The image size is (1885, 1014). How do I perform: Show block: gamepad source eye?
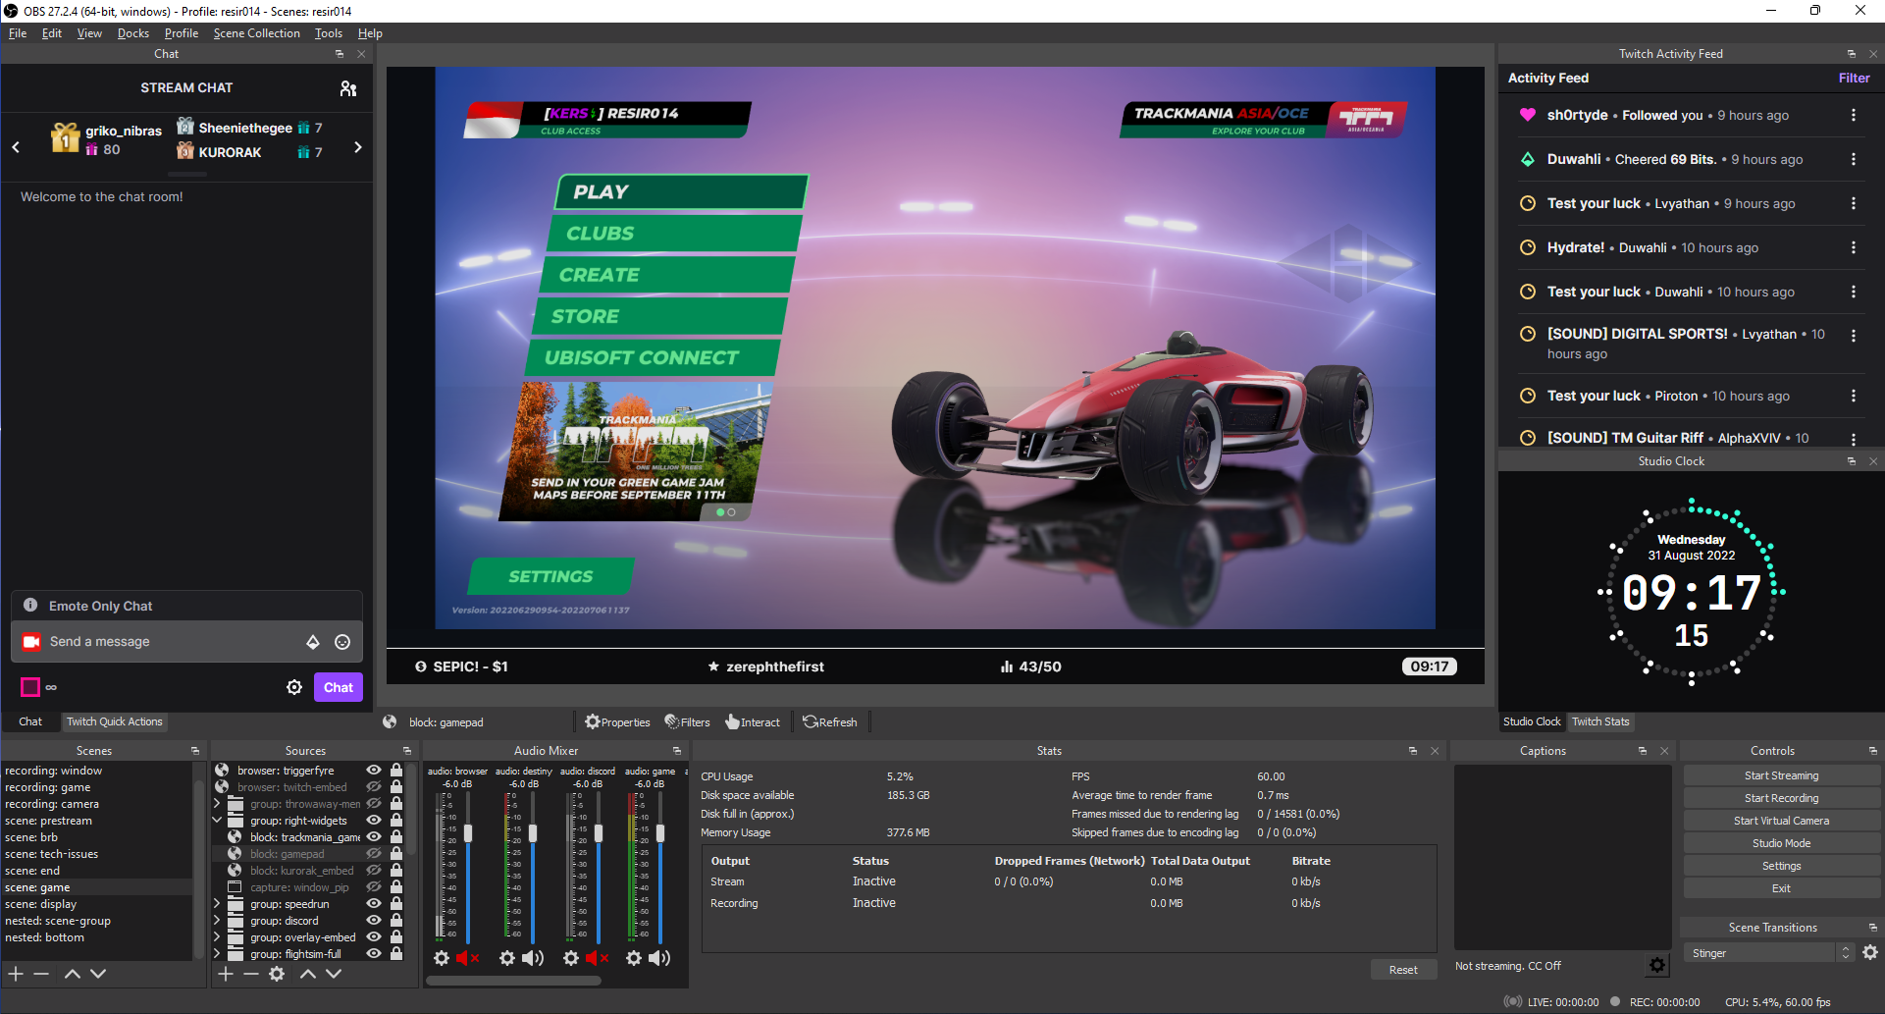click(374, 854)
